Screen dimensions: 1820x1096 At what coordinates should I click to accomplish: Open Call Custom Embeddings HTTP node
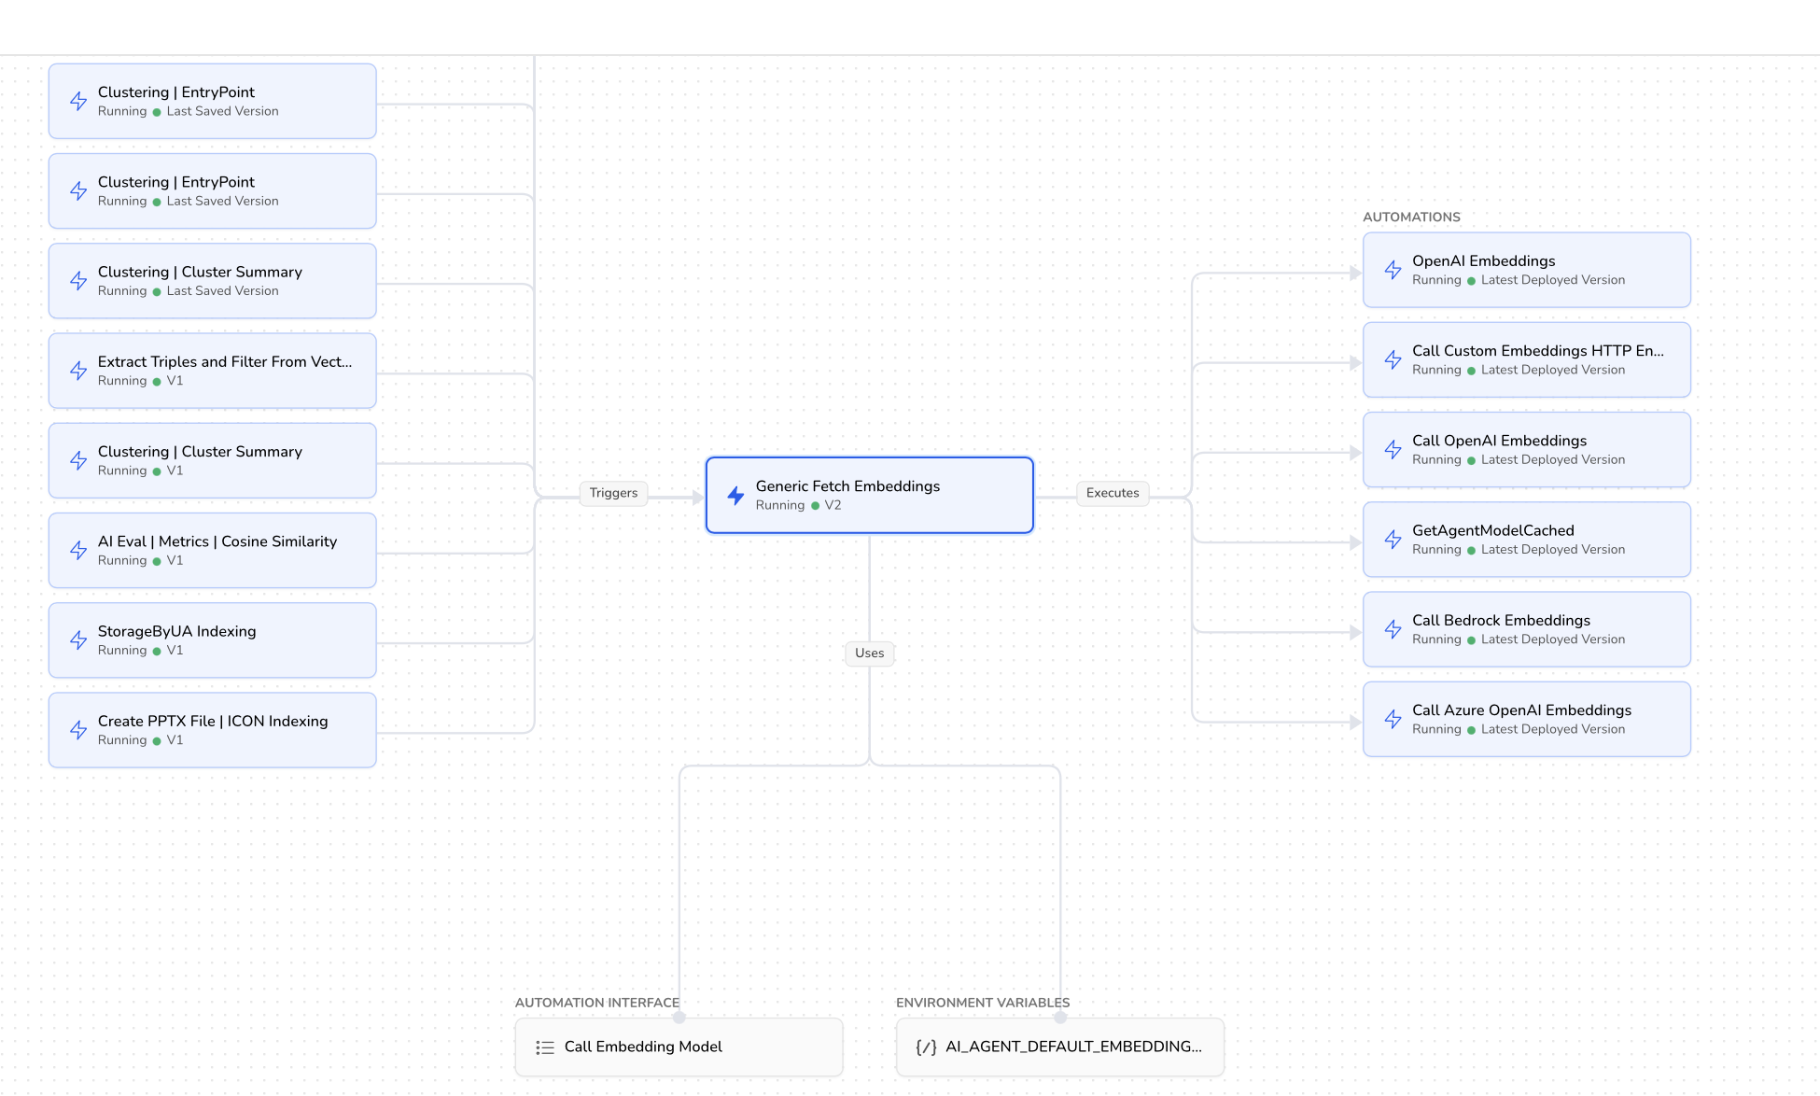pyautogui.click(x=1526, y=359)
